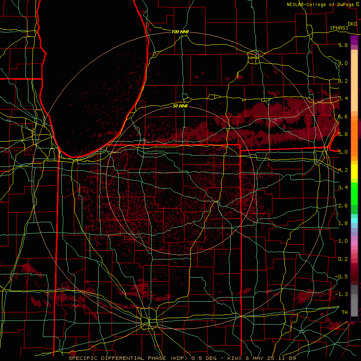Pick the bright green segment of the color scale
The width and height of the screenshot is (361, 361).
[x=354, y=194]
